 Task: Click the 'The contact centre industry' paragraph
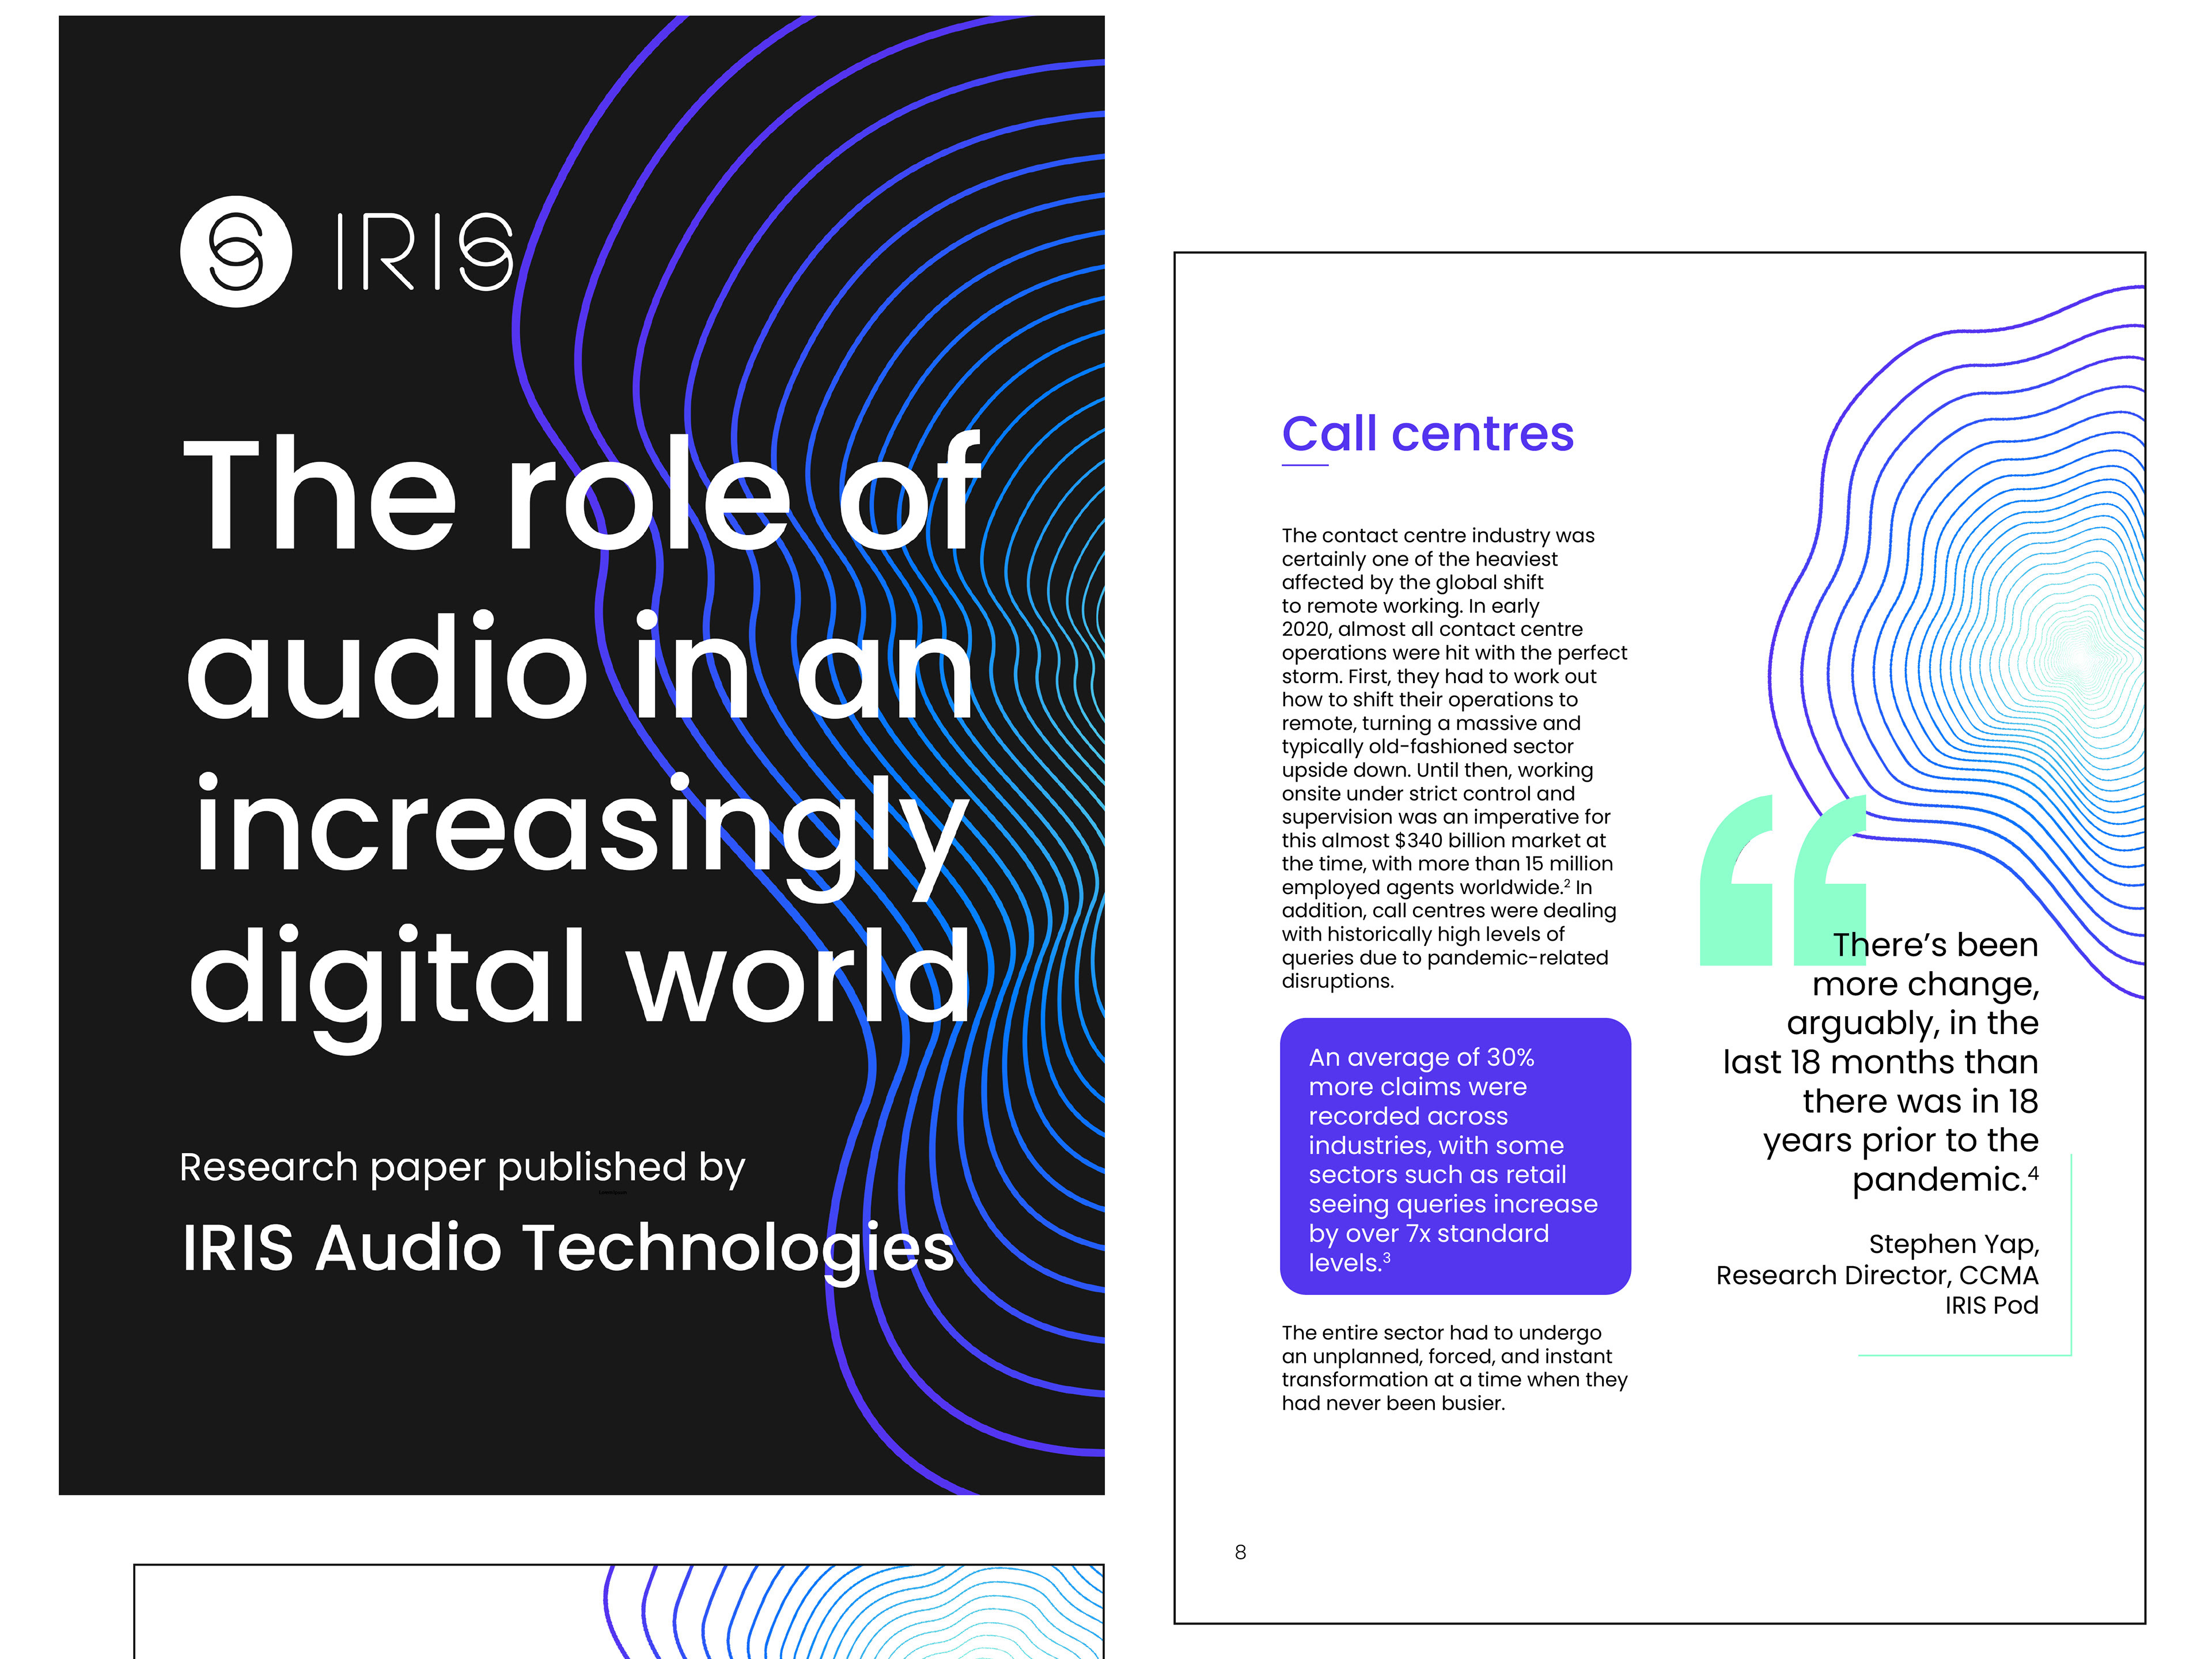[1454, 758]
